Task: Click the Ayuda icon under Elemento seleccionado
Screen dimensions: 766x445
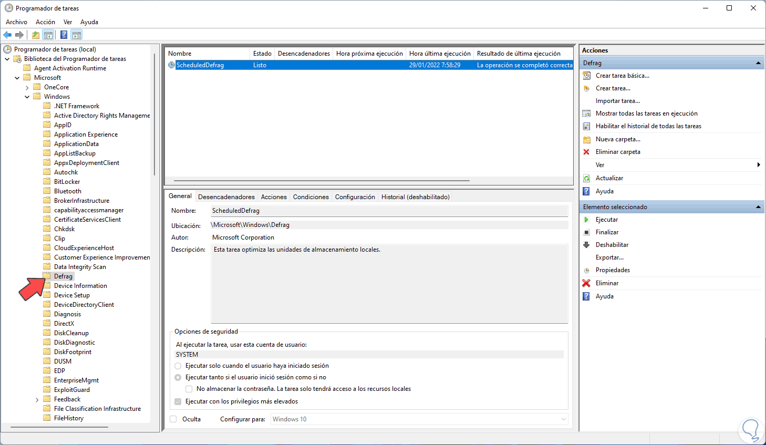Action: point(586,296)
